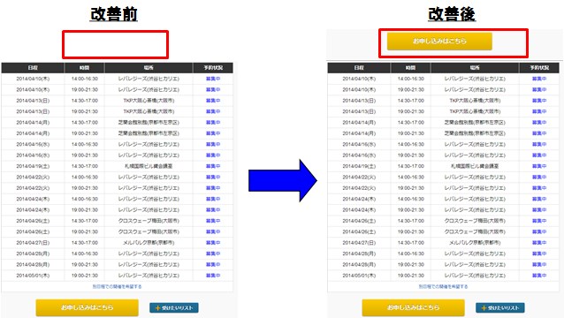
Task: Select the 時間 column header in 改善前 table
Action: (84, 67)
